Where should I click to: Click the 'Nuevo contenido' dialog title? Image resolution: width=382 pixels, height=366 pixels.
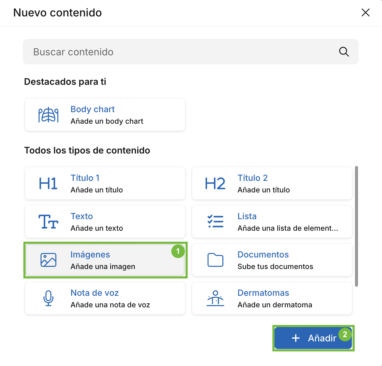click(x=58, y=13)
